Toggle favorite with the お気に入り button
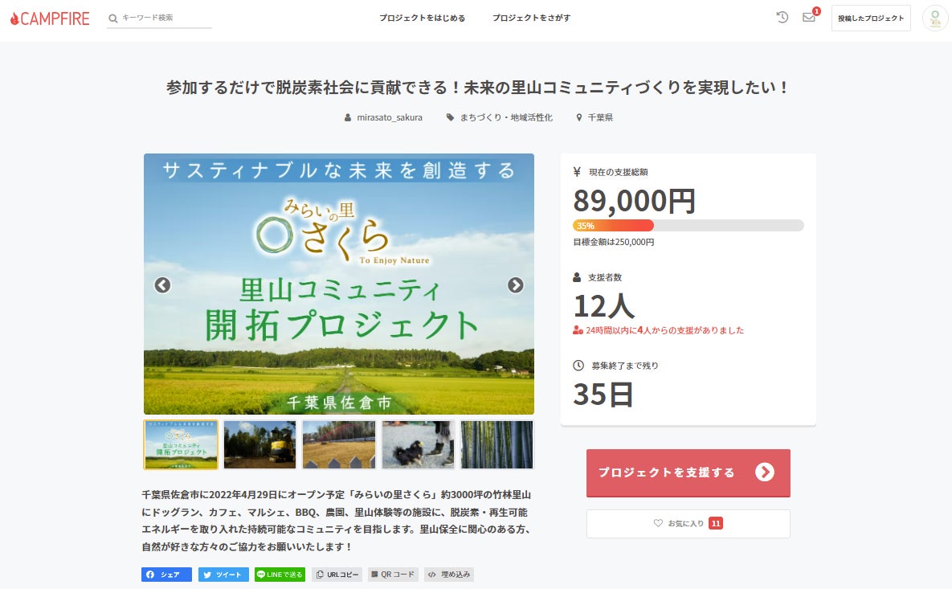 [x=688, y=523]
